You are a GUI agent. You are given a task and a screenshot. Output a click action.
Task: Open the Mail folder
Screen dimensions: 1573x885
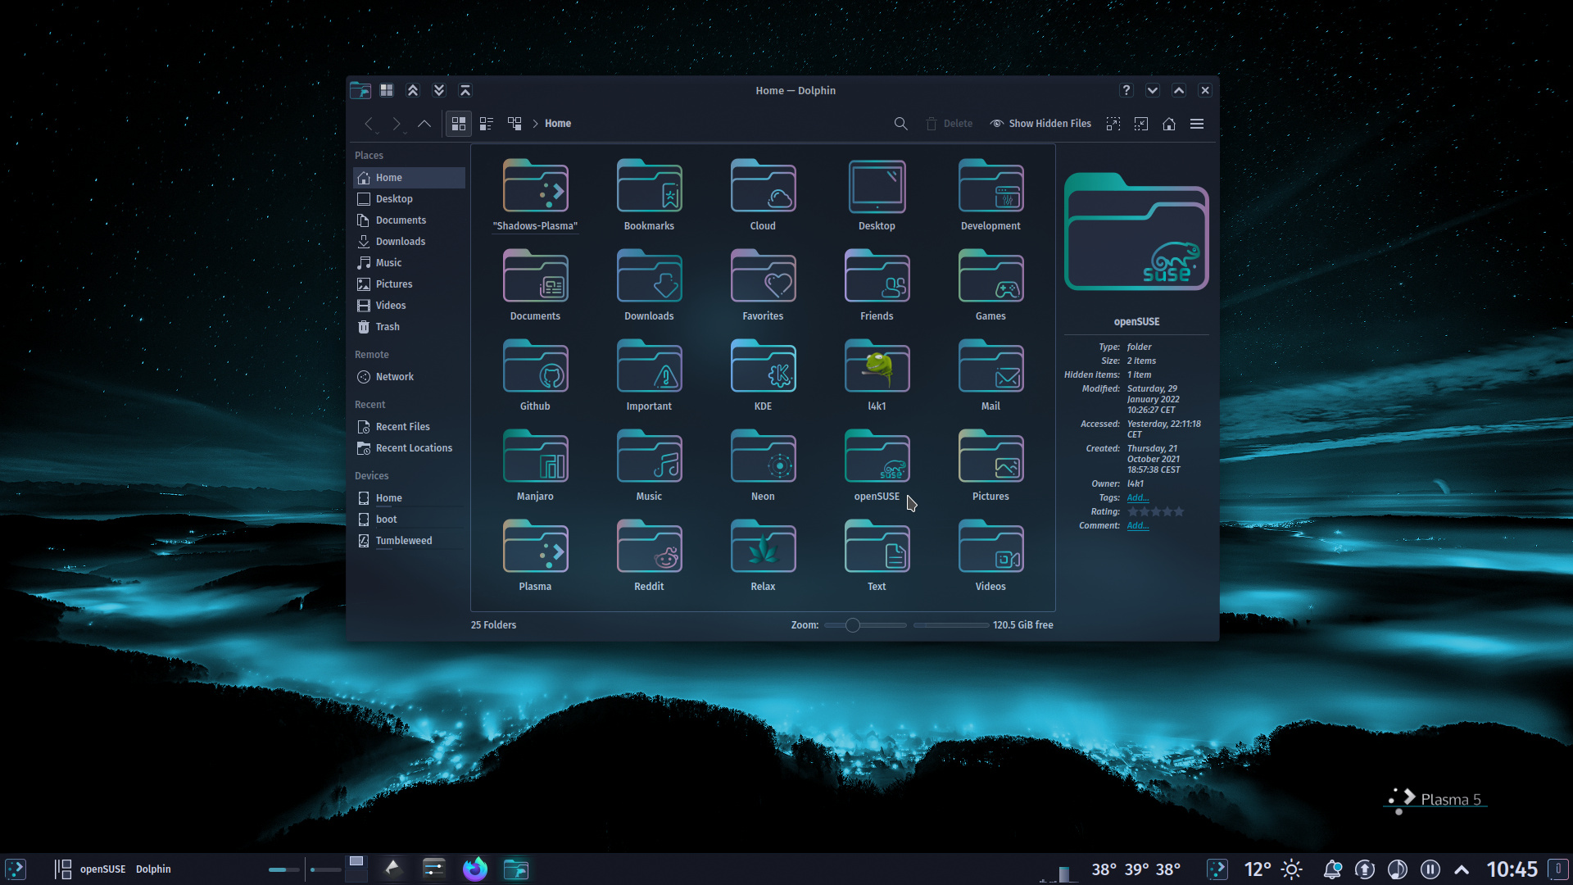tap(990, 375)
